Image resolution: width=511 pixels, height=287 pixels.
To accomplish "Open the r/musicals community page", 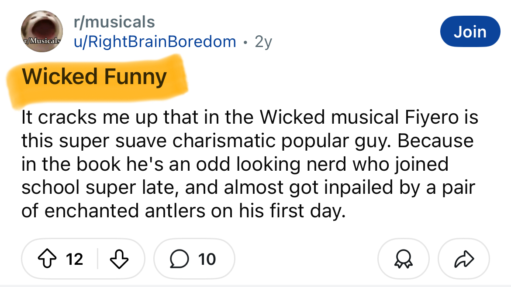I will [114, 22].
